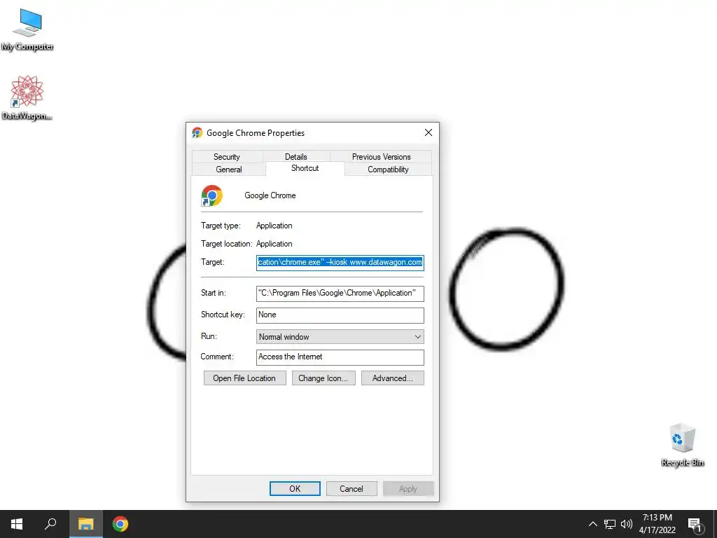Open the Run dropdown showing Normal window
Screen dimensions: 717x538
pyautogui.click(x=340, y=337)
